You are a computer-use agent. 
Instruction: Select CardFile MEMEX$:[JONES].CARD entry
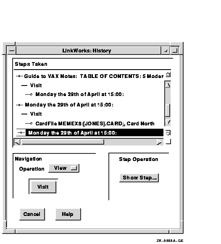[x=95, y=124]
